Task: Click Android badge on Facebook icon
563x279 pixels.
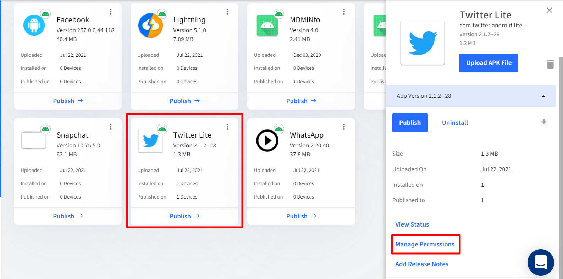Action: (45, 14)
